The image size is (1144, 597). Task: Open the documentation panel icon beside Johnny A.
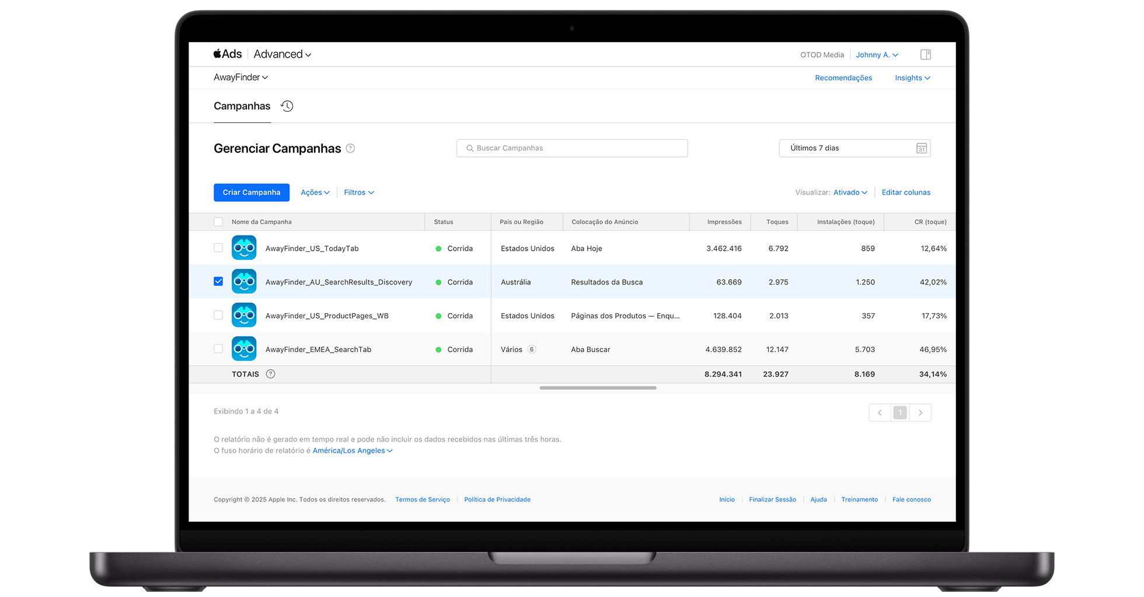coord(926,55)
